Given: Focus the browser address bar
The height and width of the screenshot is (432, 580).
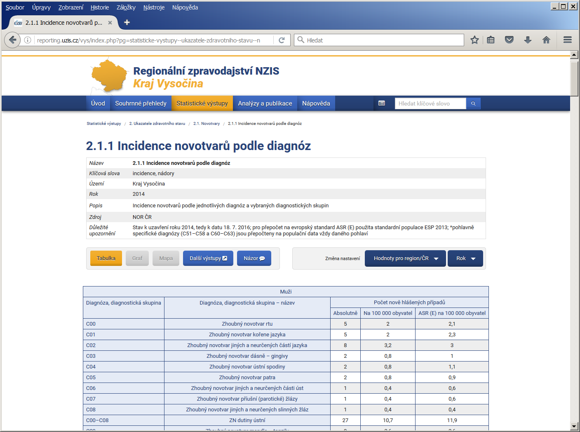Looking at the screenshot, I should [x=153, y=40].
